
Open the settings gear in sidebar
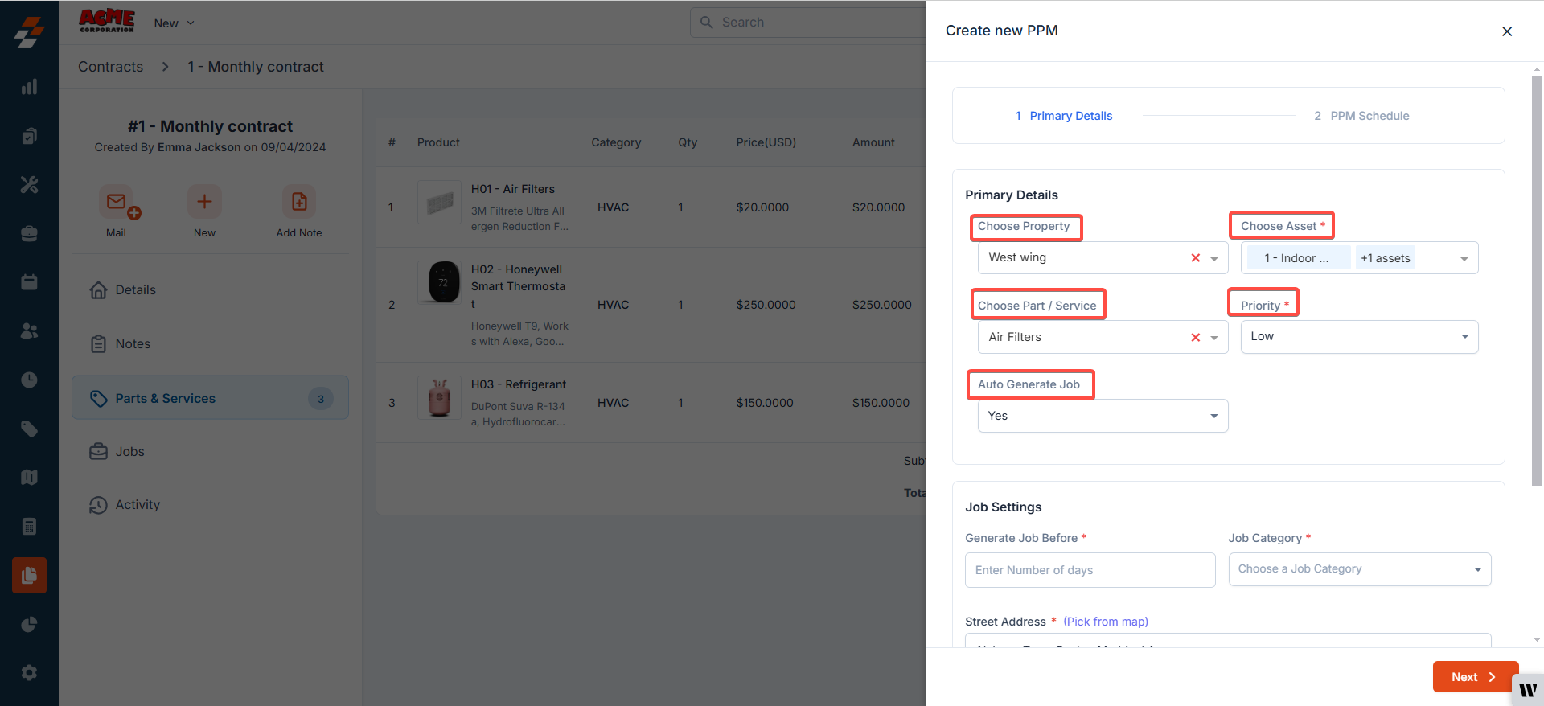tap(29, 672)
